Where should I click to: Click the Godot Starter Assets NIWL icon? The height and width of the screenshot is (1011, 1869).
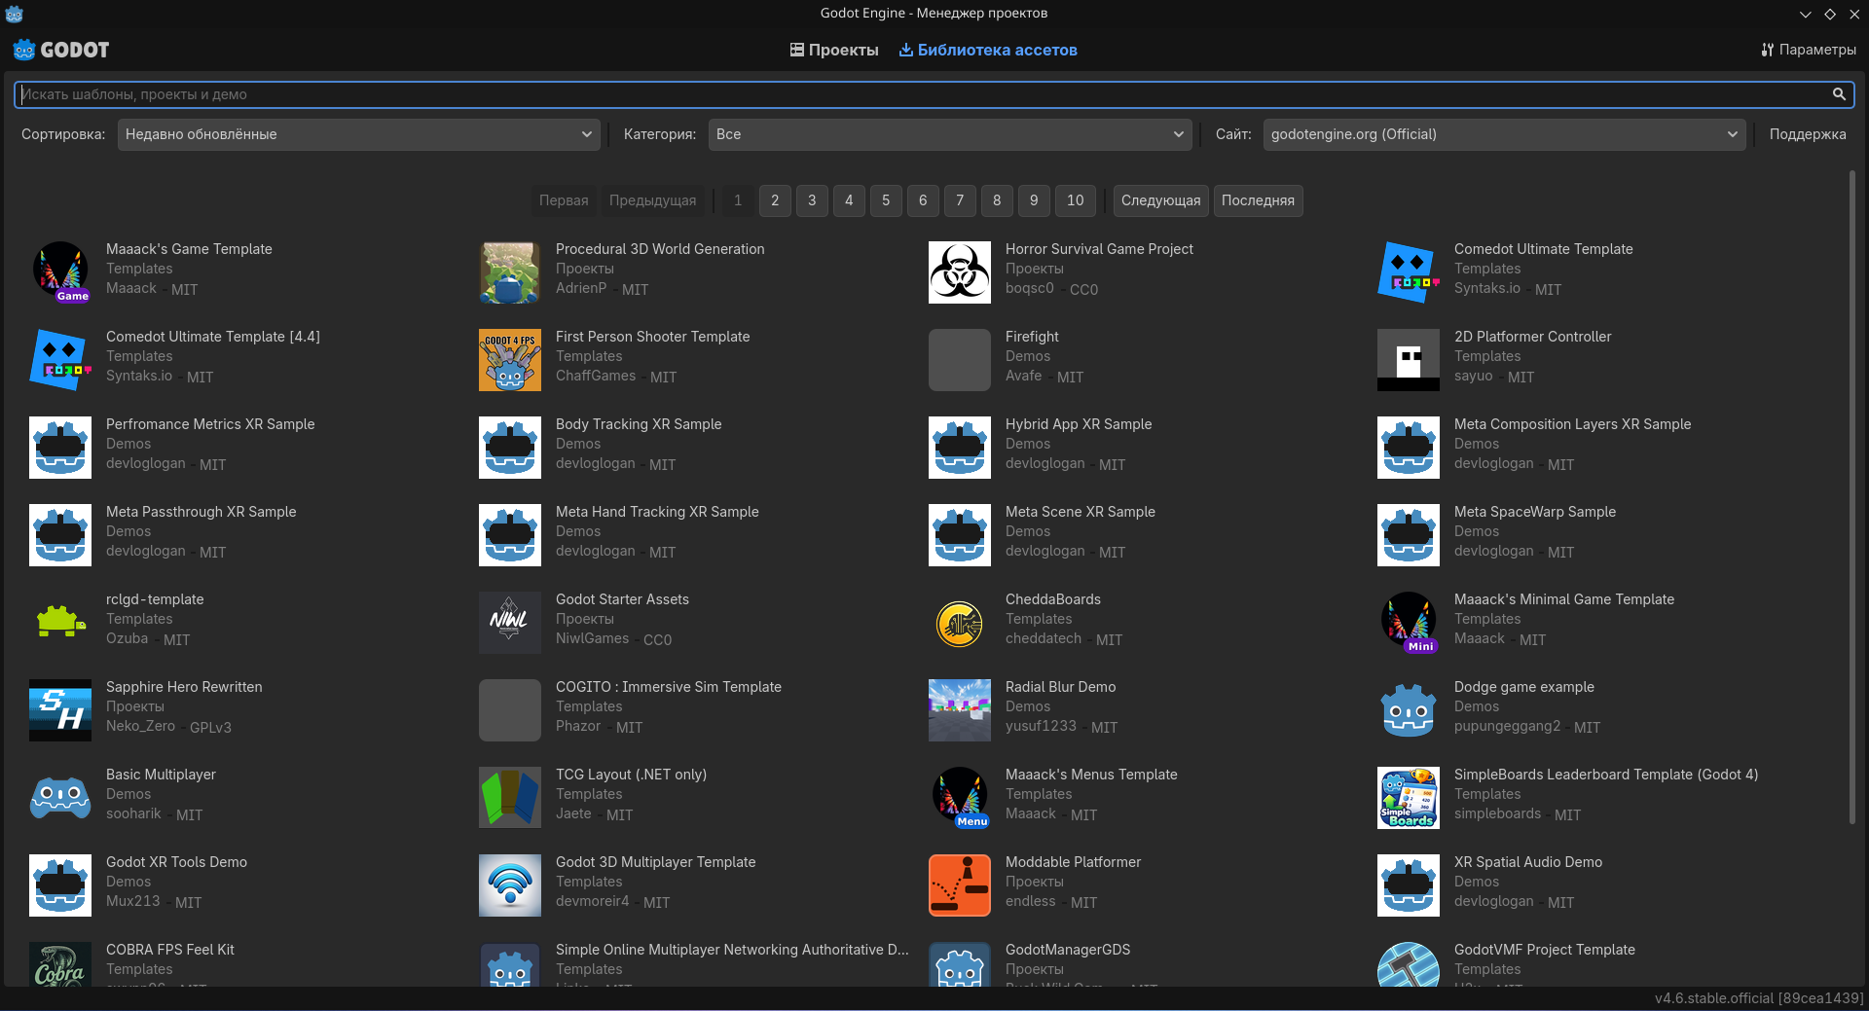tap(509, 623)
